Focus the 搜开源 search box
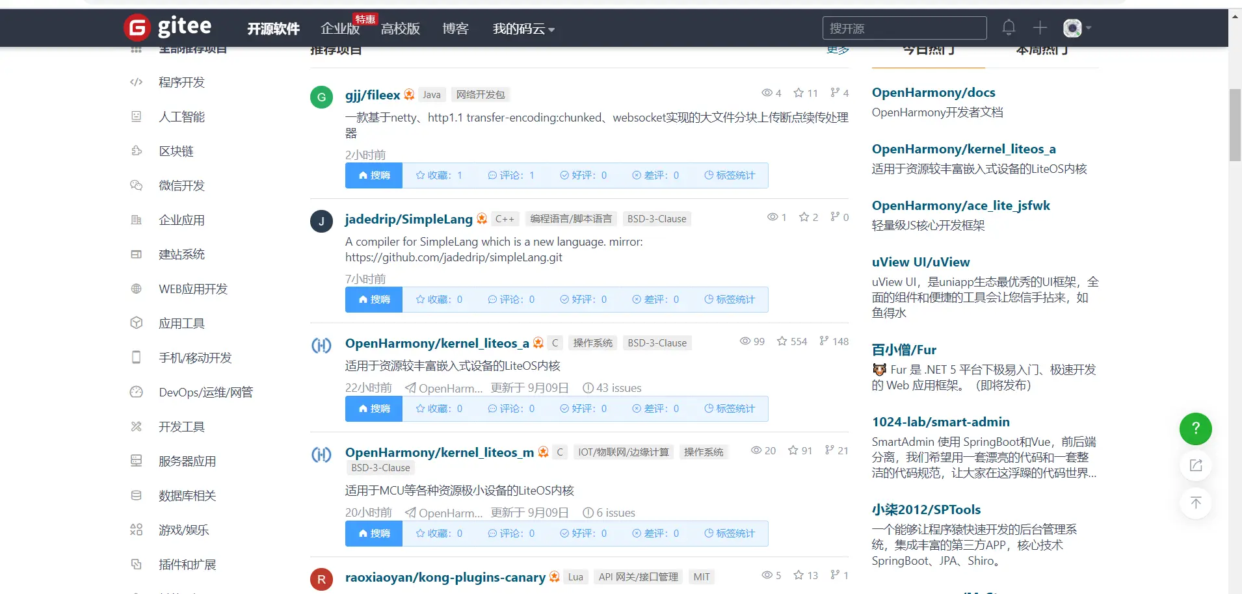The width and height of the screenshot is (1242, 594). pos(905,28)
